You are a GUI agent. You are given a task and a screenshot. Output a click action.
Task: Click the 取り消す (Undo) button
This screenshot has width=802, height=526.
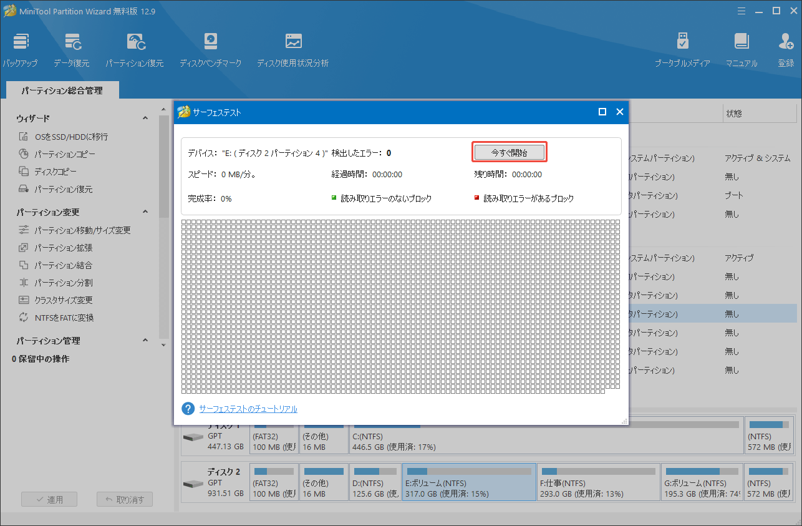[x=125, y=500]
